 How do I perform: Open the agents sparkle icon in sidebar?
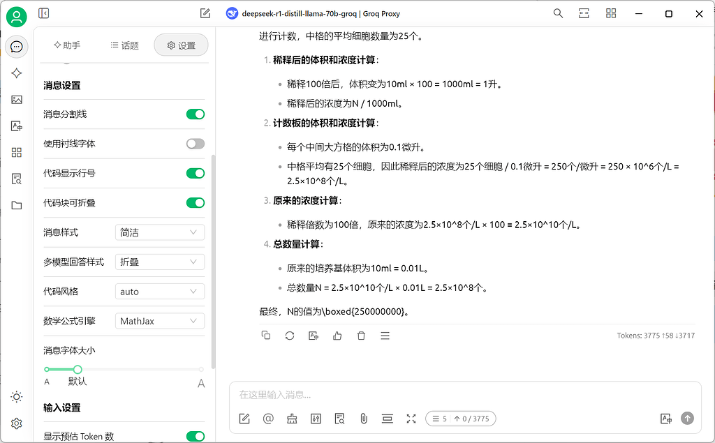17,73
